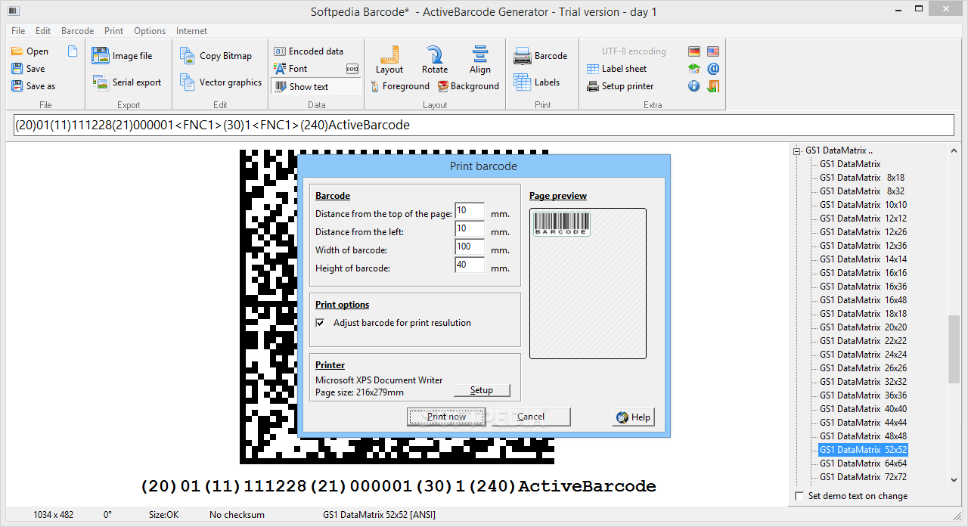Choose Vector graphics export
Viewport: 968px width, 527px height.
pos(221,82)
